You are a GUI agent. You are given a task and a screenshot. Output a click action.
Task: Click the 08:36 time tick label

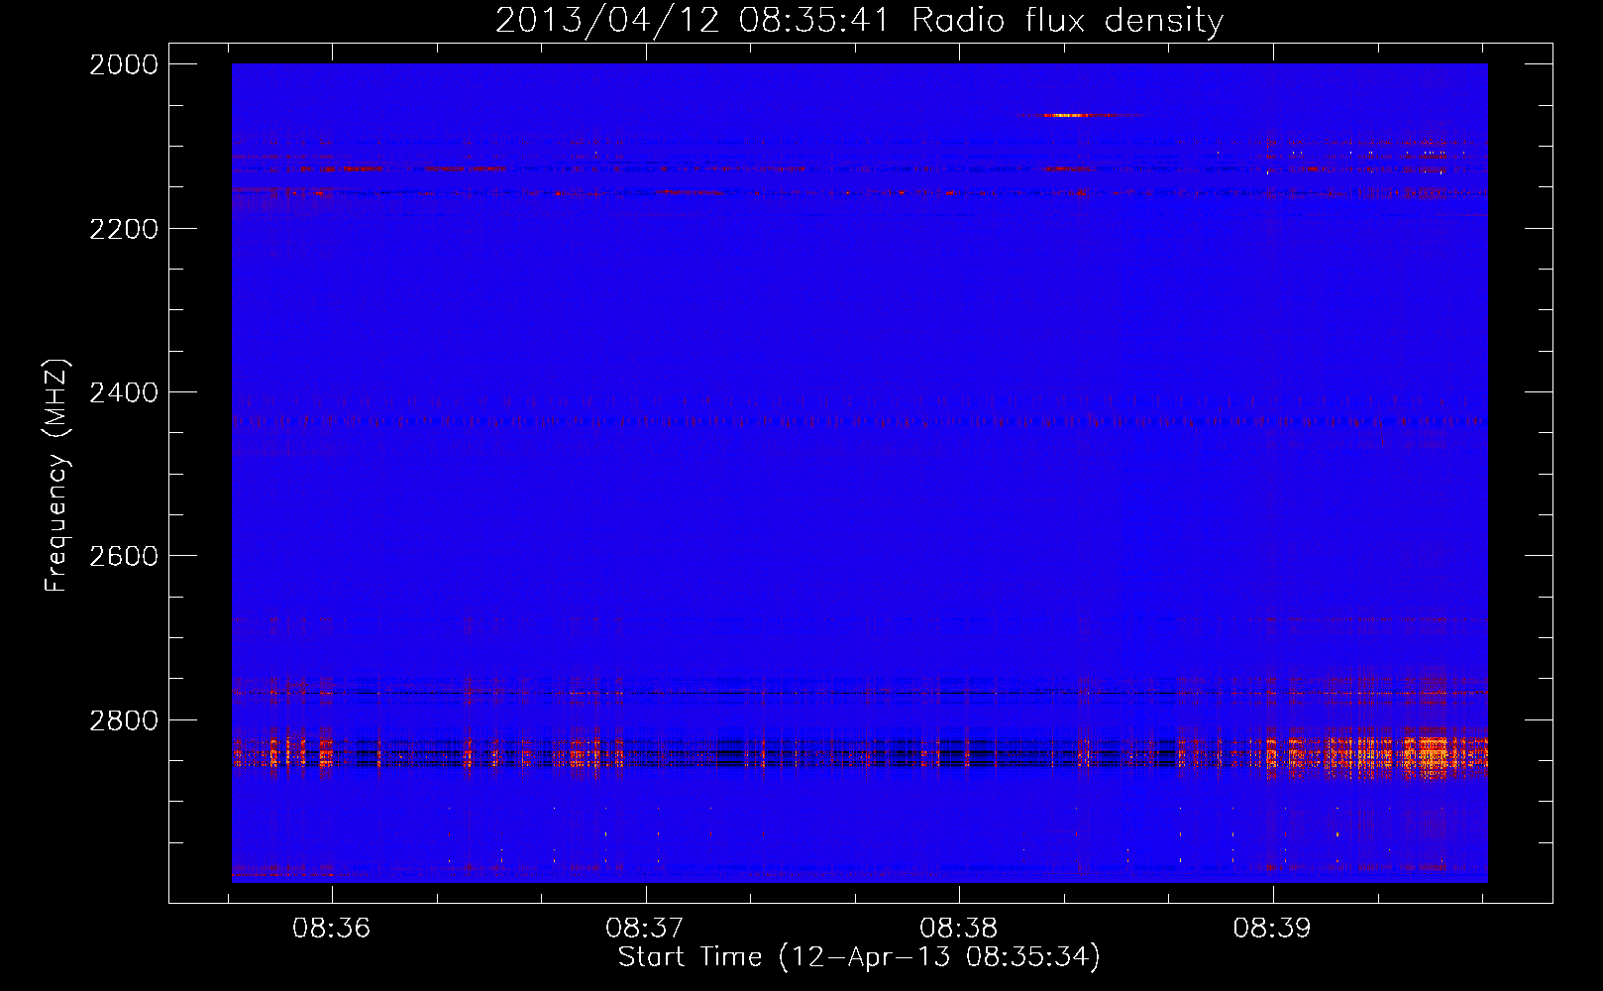coord(331,928)
